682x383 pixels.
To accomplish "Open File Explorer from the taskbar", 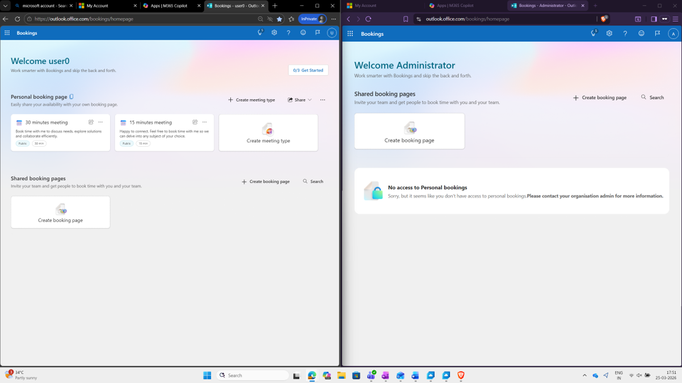I will (341, 375).
